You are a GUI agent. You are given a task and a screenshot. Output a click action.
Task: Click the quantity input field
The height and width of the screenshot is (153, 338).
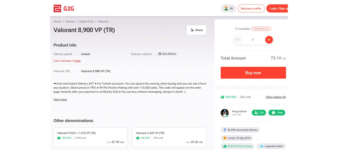(x=253, y=40)
